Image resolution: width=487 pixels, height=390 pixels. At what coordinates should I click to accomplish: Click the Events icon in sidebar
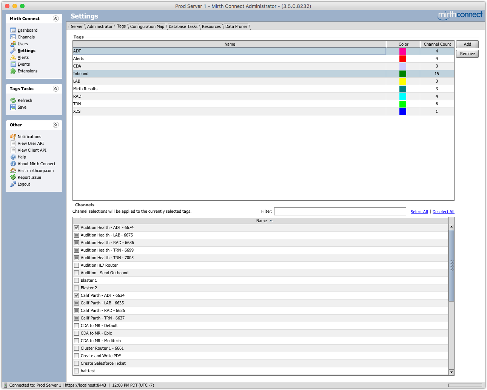tap(13, 64)
